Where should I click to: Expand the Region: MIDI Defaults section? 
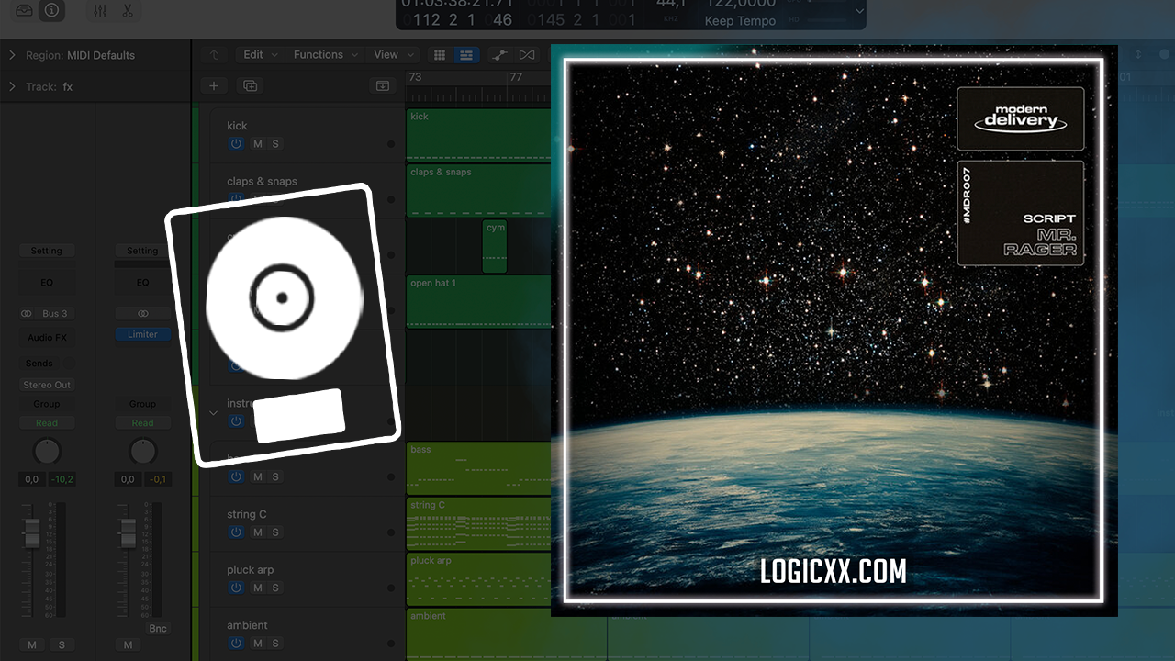coord(12,55)
